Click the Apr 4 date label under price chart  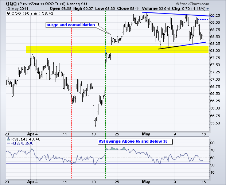click(32, 134)
